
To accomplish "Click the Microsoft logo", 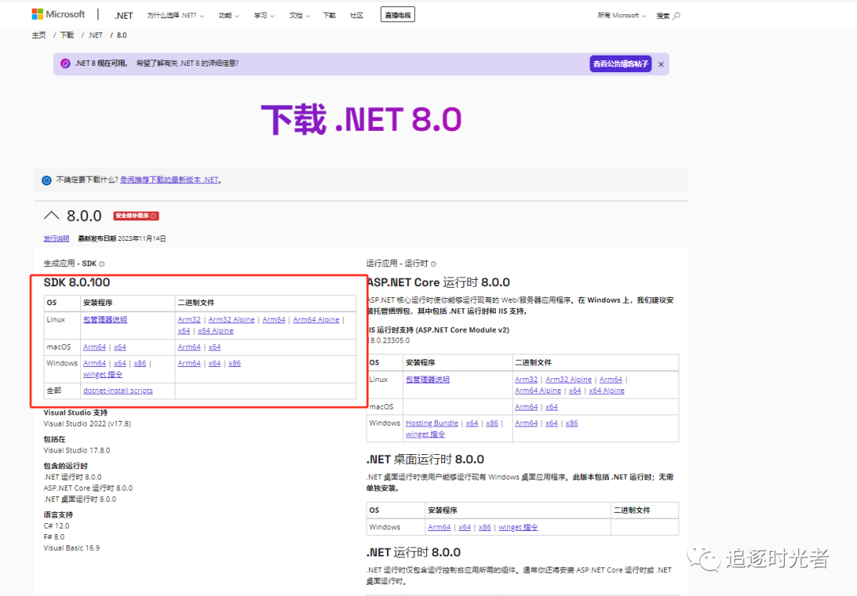I will (59, 14).
